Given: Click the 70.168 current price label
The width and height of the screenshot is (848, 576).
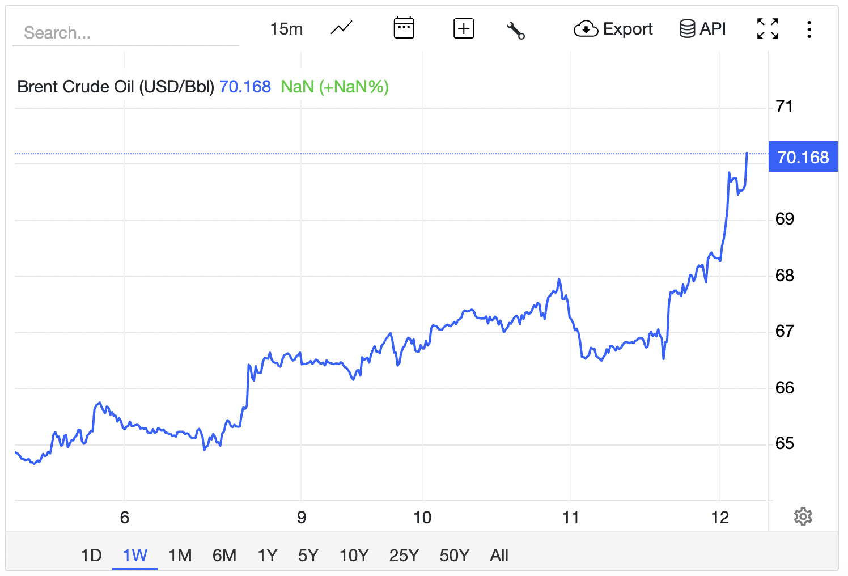Looking at the screenshot, I should click(803, 156).
